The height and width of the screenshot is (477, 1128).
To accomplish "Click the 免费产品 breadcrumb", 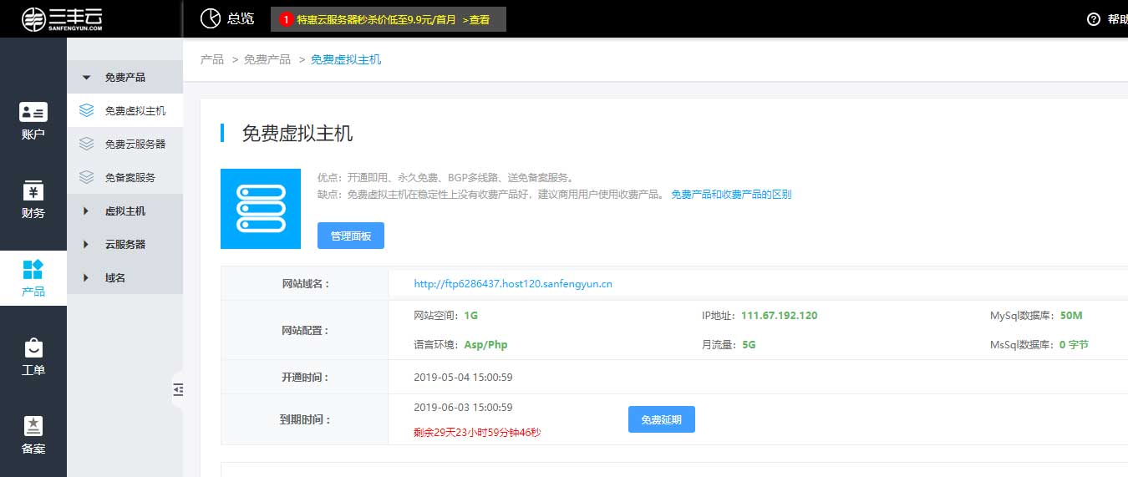I will click(267, 59).
